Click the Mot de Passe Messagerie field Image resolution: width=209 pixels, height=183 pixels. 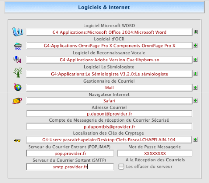coord(155,153)
